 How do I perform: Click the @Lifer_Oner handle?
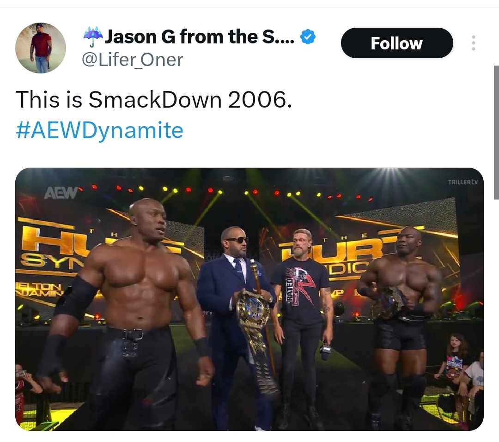(x=133, y=60)
